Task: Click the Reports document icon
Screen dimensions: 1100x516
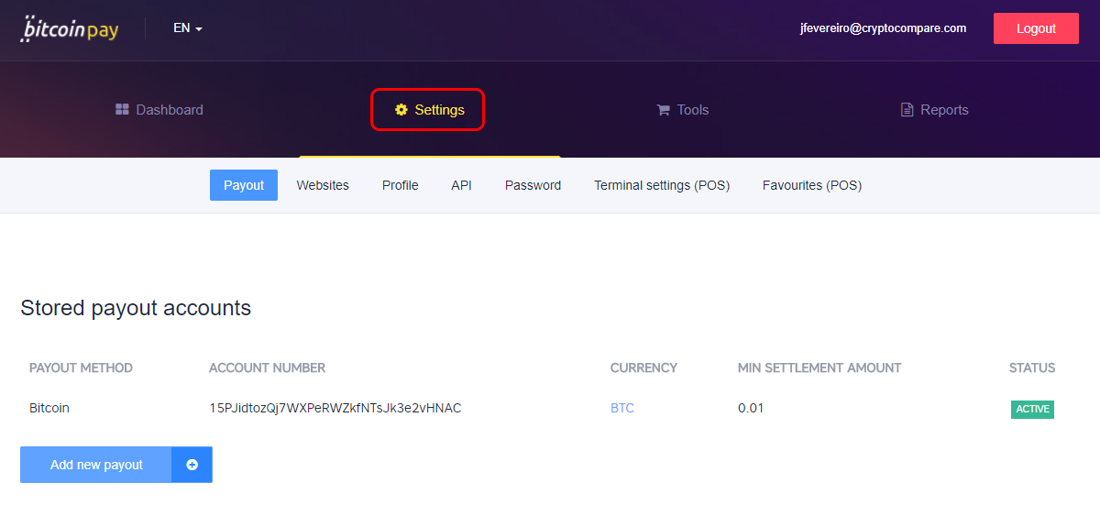Action: coord(907,110)
